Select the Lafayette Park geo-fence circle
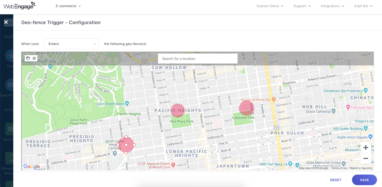Image resolution: width=382 pixels, height=187 pixels. 246,108
